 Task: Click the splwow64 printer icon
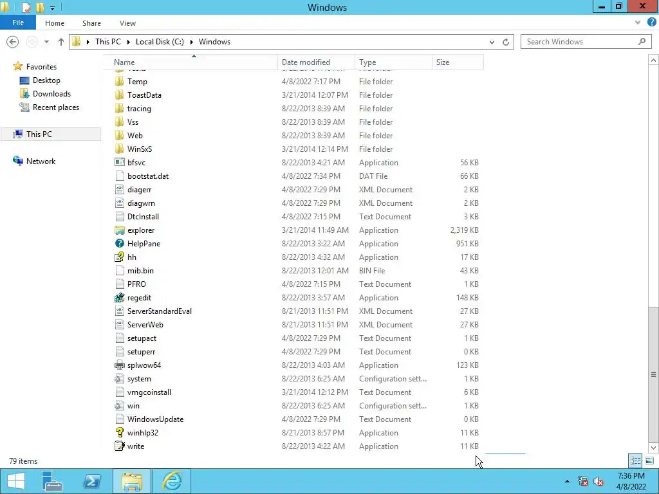[119, 365]
